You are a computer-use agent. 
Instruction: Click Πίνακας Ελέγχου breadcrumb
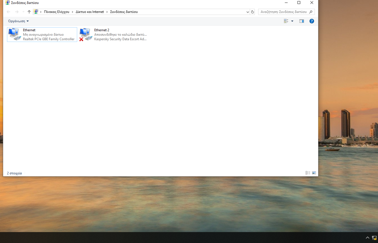pyautogui.click(x=56, y=12)
